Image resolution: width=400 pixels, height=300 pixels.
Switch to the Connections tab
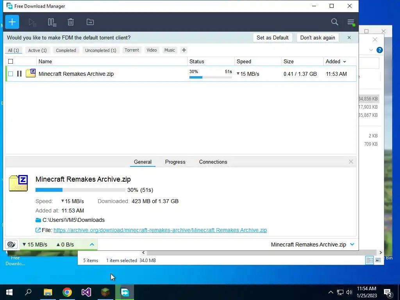pyautogui.click(x=213, y=162)
